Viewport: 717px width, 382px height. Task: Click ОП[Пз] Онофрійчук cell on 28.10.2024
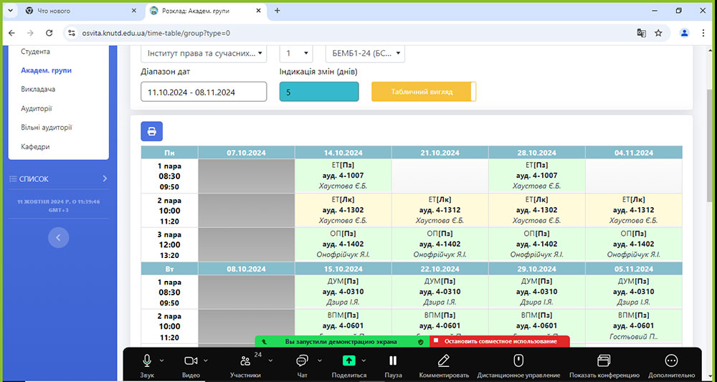click(537, 244)
